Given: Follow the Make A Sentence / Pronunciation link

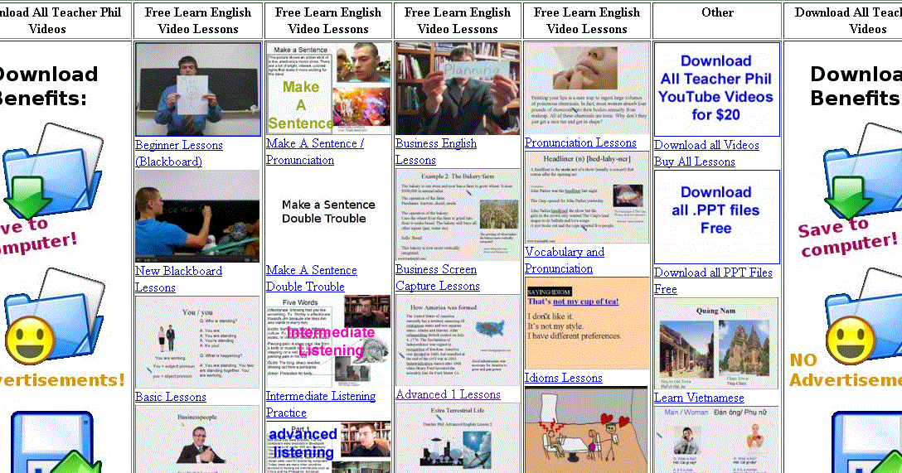Looking at the screenshot, I should (x=315, y=152).
